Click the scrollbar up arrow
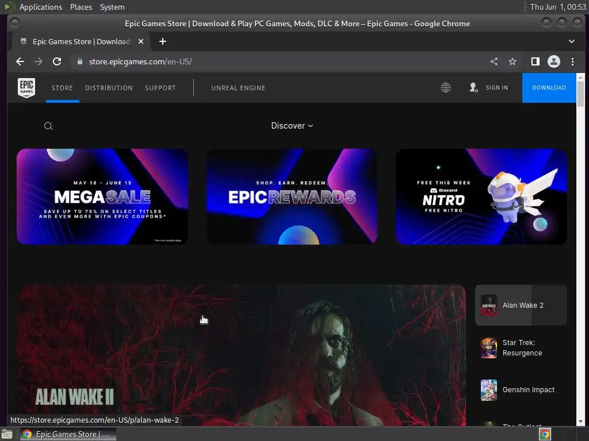 [580, 78]
